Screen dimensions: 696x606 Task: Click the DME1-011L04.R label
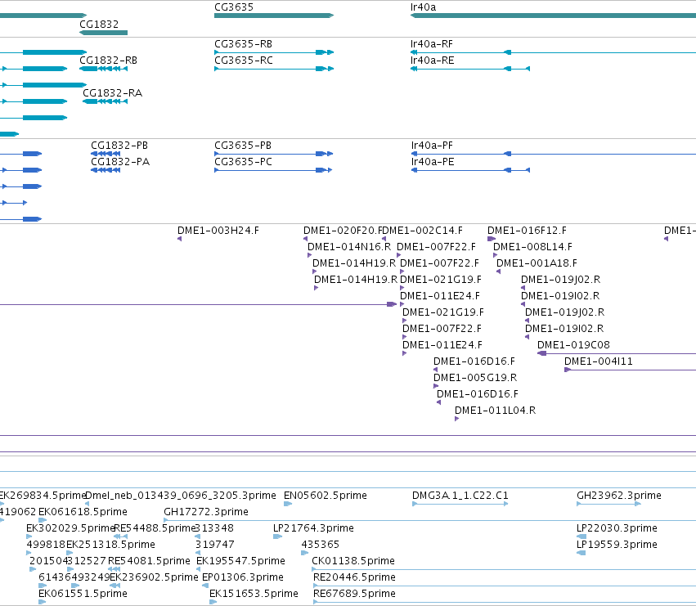point(496,411)
